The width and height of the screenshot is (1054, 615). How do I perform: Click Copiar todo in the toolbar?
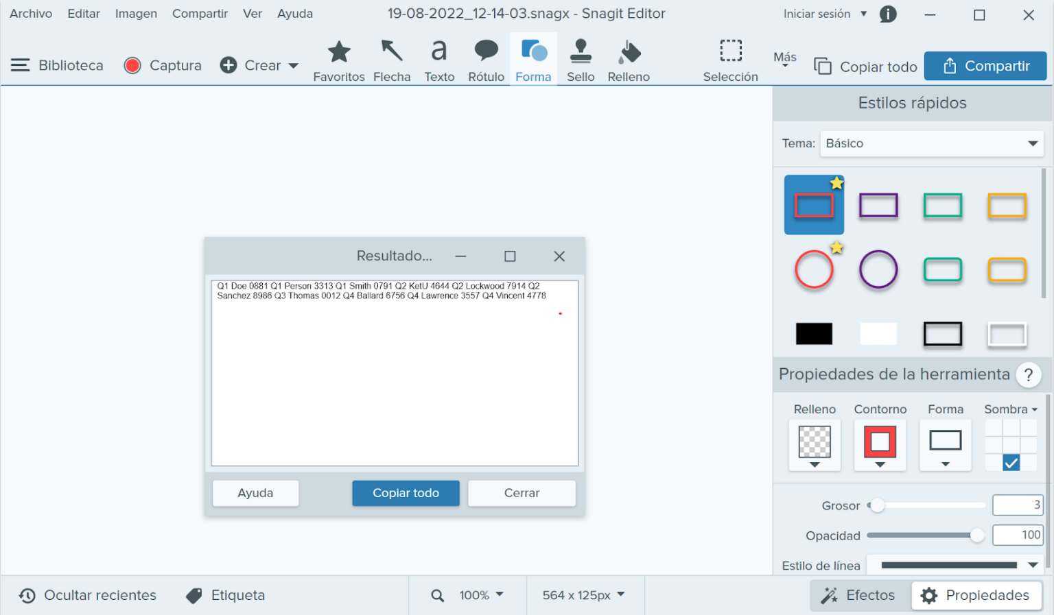click(865, 67)
